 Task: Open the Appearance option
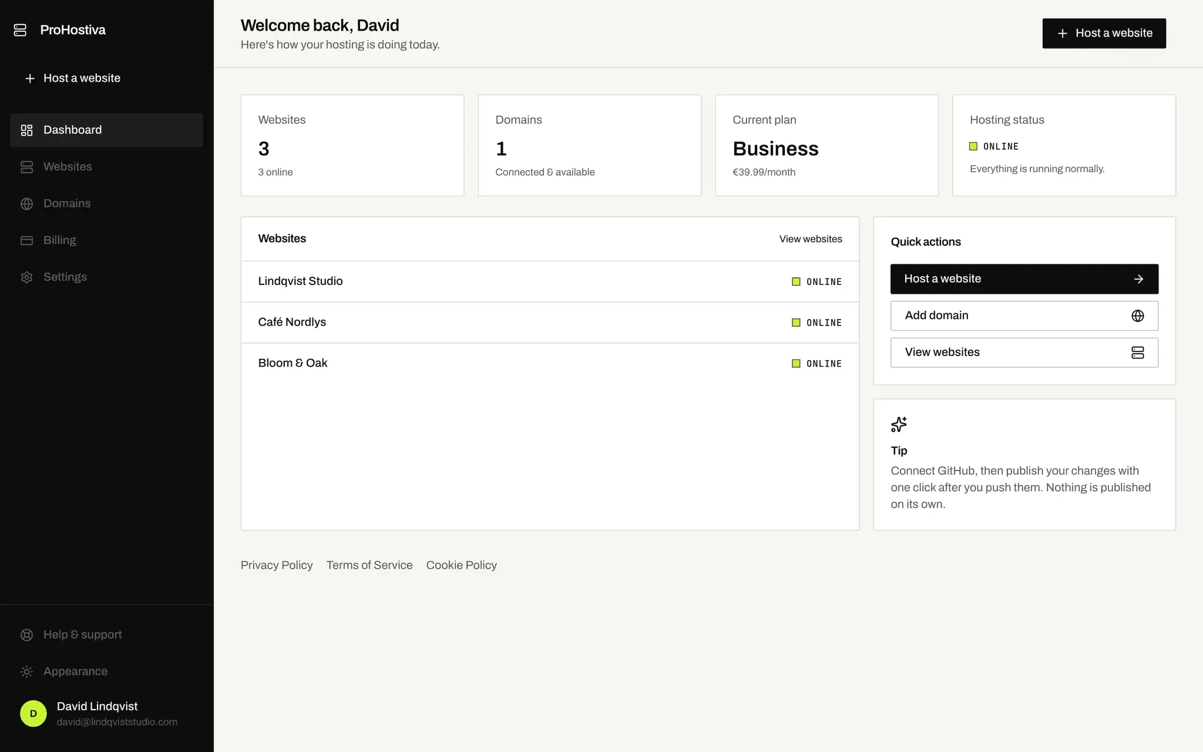pos(106,672)
